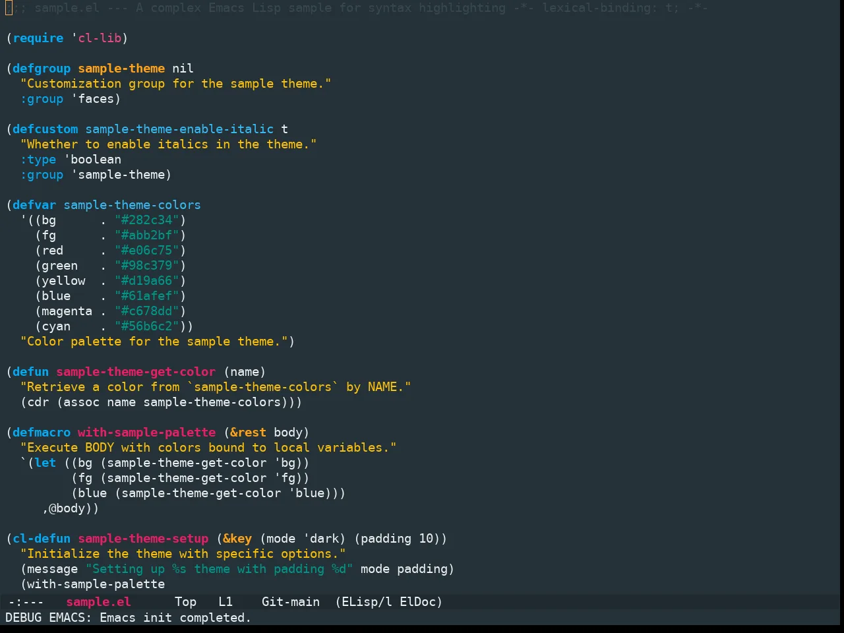Screen dimensions: 844x633
Task: Click function name 'sample-theme-setup'
Action: point(143,539)
